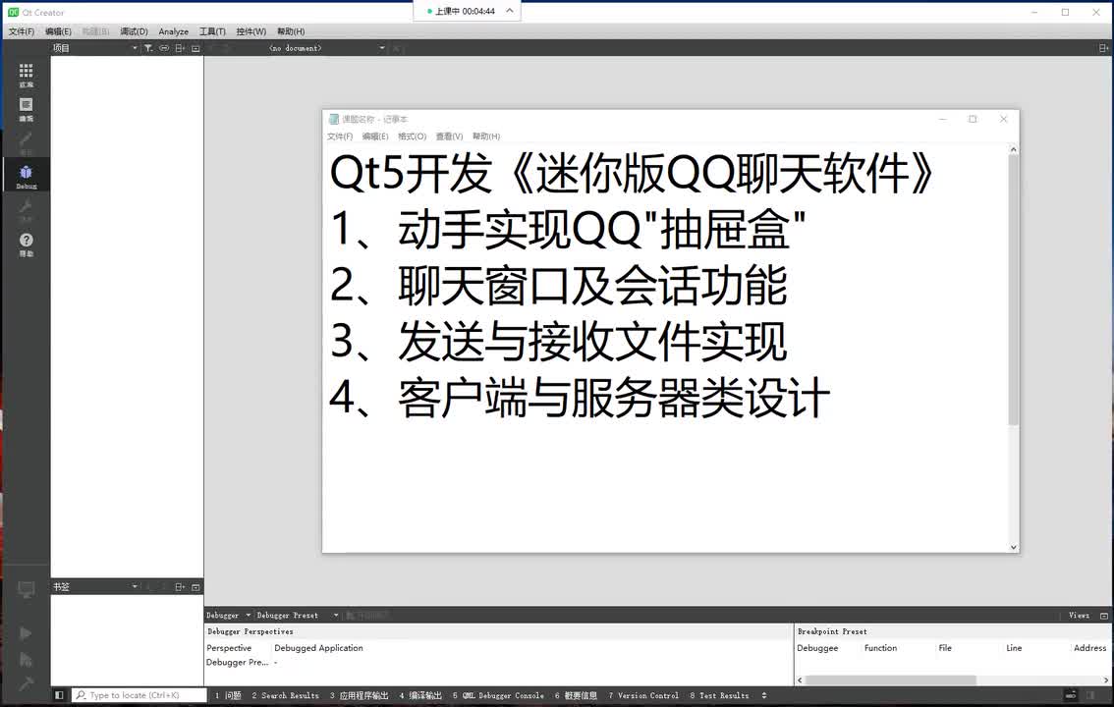This screenshot has width=1114, height=707.
Task: Open the 3 应用程序输出 pane
Action: pyautogui.click(x=359, y=695)
